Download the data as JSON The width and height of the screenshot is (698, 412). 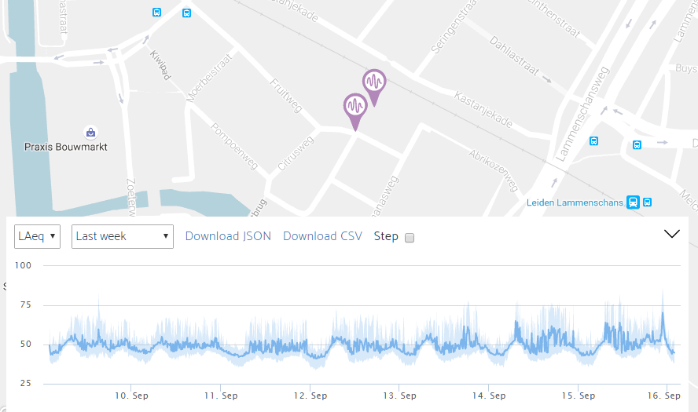228,236
